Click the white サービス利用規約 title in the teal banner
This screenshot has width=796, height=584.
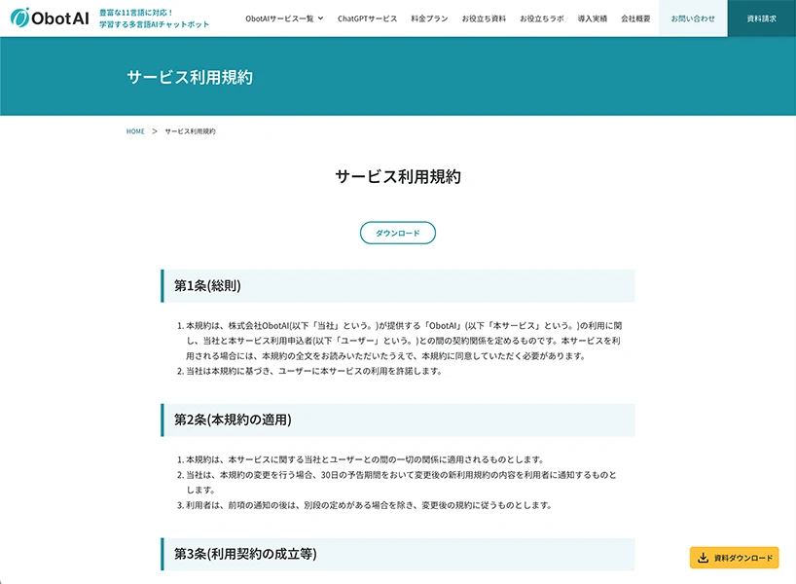click(x=190, y=77)
